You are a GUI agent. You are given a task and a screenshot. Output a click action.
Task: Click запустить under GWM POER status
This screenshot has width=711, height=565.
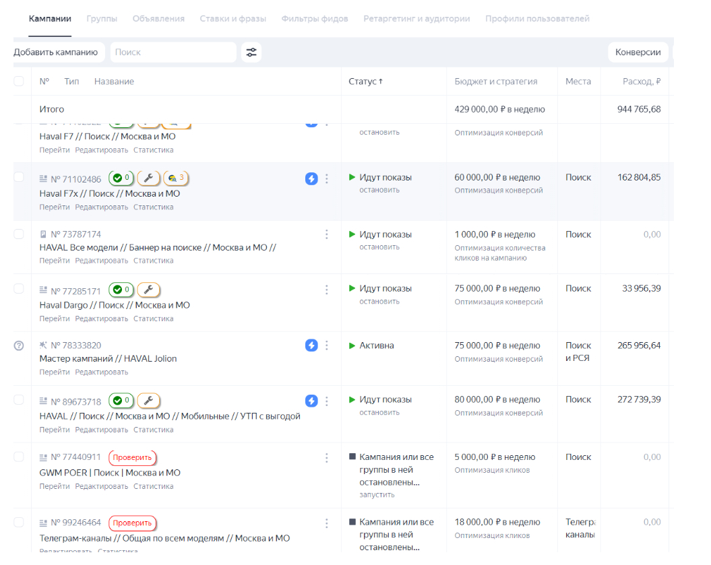[x=377, y=495]
